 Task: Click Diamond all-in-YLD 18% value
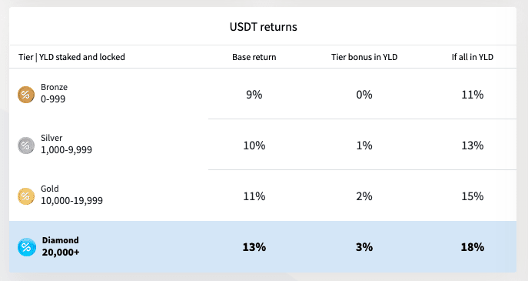473,247
